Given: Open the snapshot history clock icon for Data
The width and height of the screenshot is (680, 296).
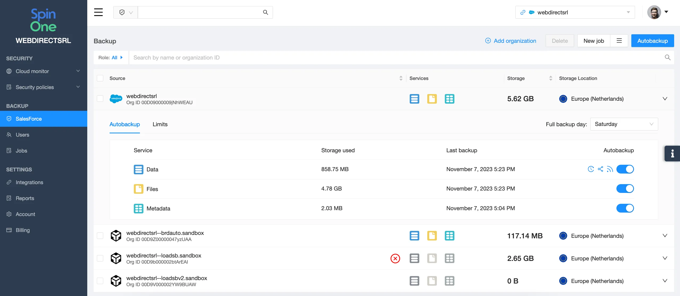Looking at the screenshot, I should click(x=591, y=169).
